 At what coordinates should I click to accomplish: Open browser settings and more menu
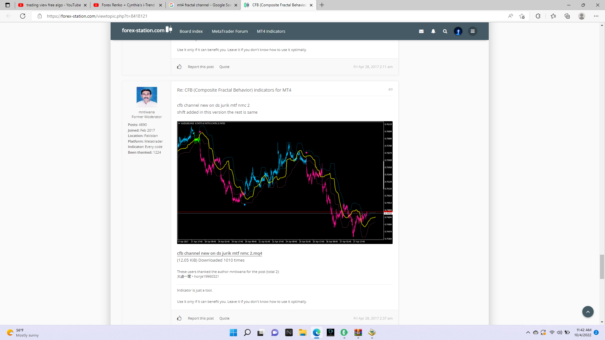pyautogui.click(x=596, y=16)
